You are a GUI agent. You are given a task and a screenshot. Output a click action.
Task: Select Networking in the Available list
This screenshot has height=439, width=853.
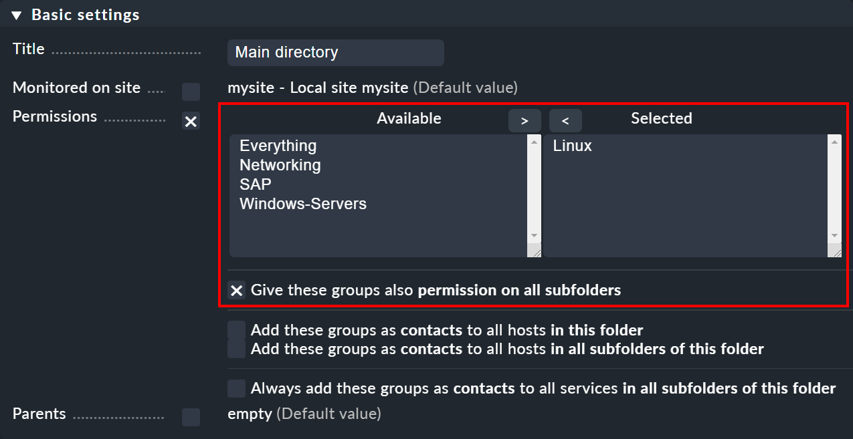pos(280,165)
